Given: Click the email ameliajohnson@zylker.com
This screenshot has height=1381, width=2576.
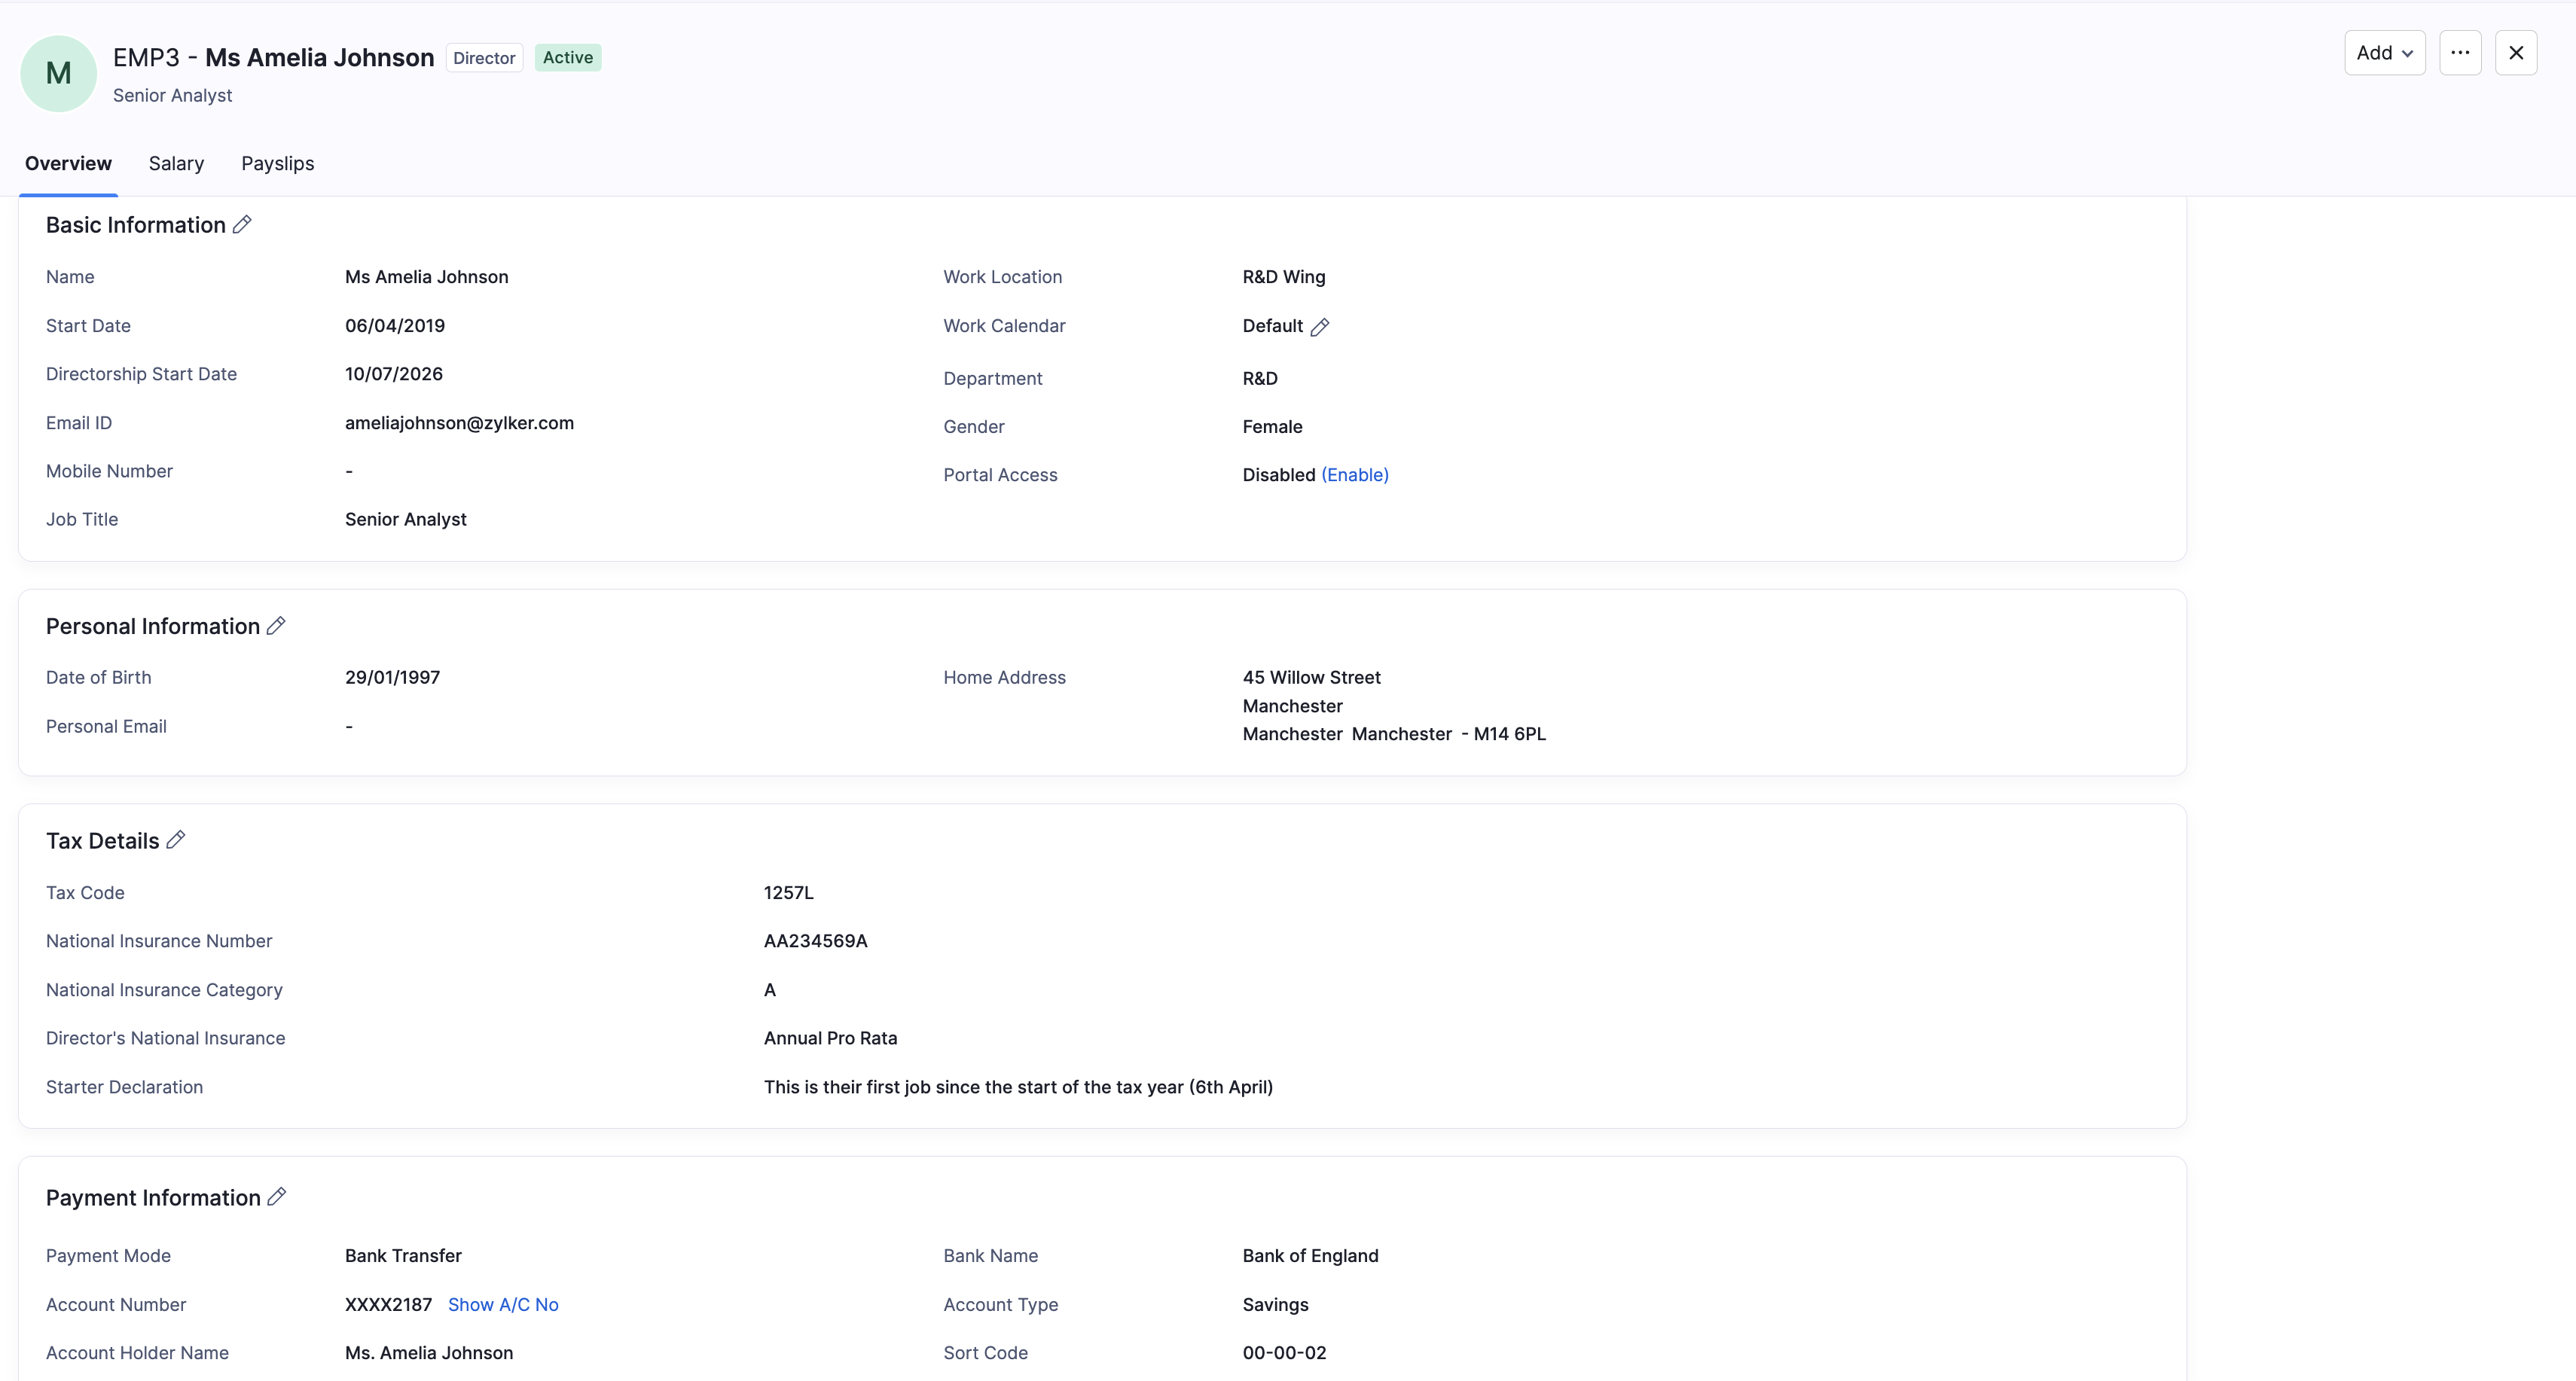Looking at the screenshot, I should [x=459, y=423].
